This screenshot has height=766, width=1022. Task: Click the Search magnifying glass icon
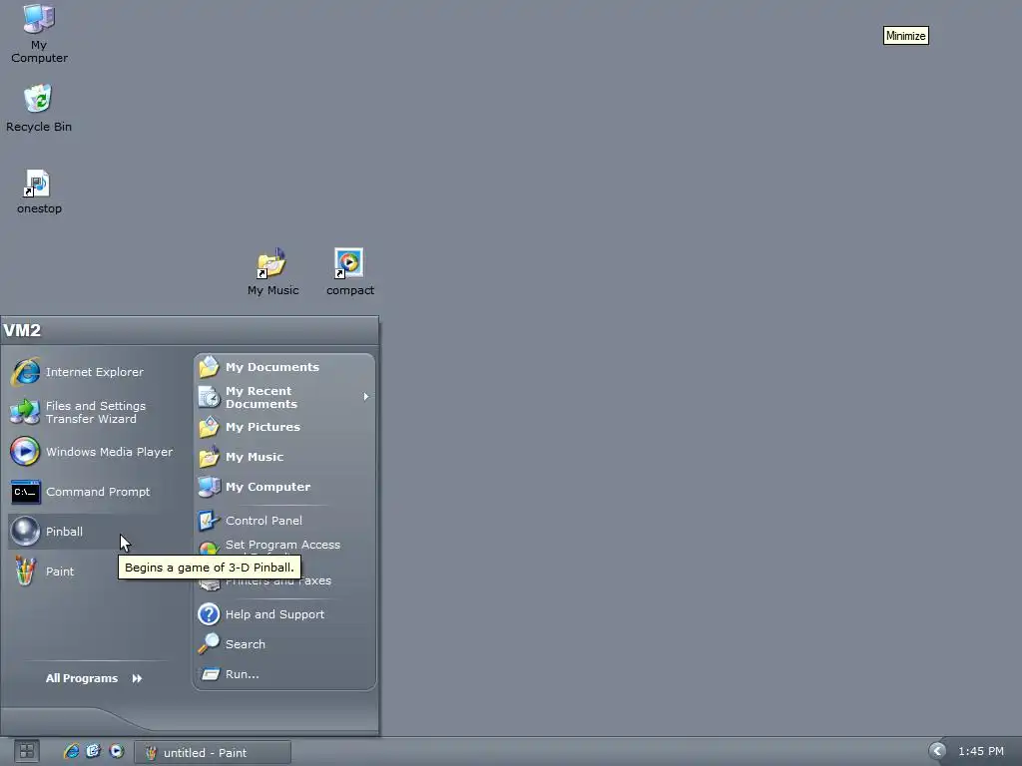point(209,643)
